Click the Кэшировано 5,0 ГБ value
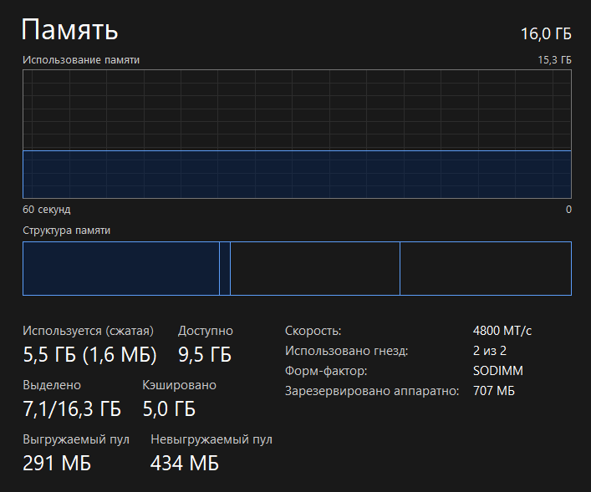 pos(169,408)
